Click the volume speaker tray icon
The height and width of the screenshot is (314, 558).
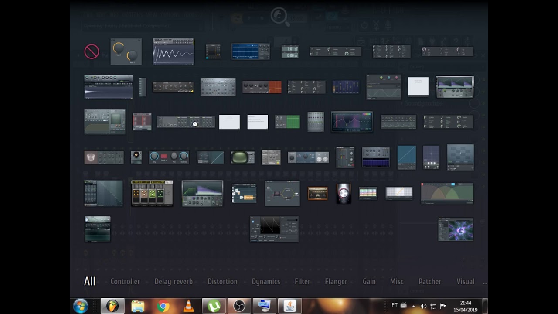point(423,306)
